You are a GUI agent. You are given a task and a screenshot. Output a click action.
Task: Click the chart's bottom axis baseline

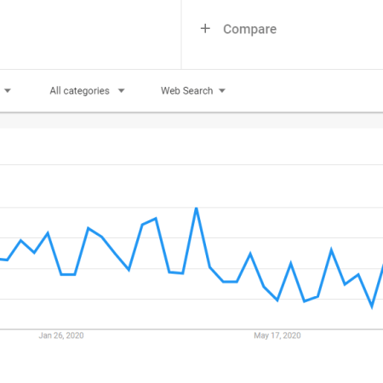point(191,329)
